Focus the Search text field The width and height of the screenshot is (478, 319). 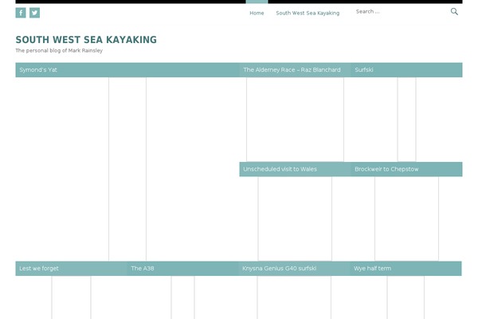398,12
